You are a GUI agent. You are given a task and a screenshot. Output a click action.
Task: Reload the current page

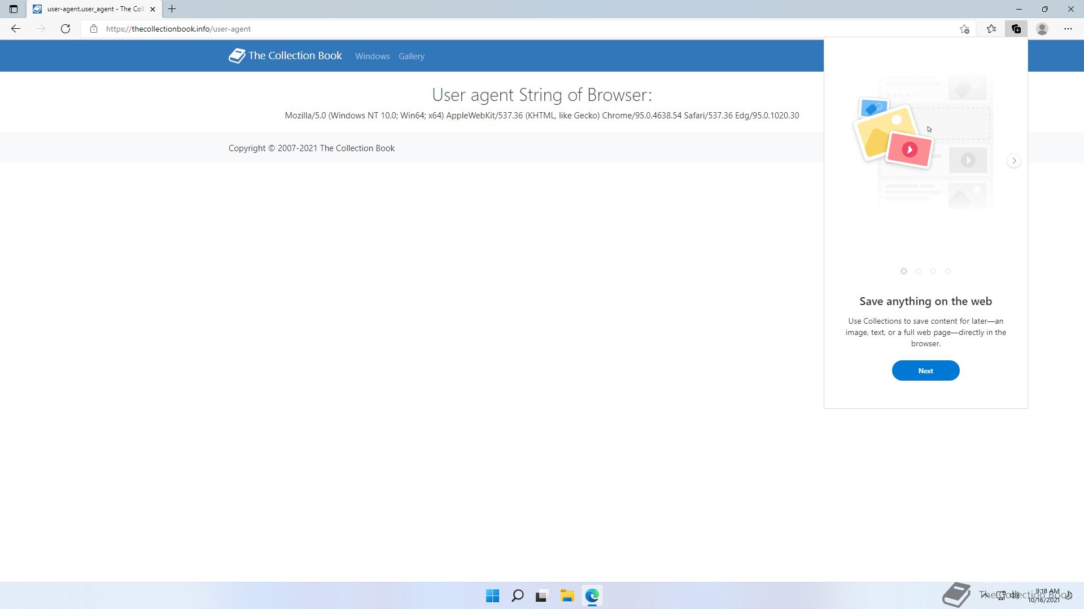click(65, 29)
